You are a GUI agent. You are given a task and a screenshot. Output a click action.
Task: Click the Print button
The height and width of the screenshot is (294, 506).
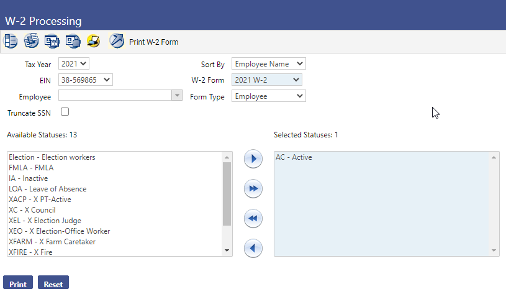[x=18, y=284]
